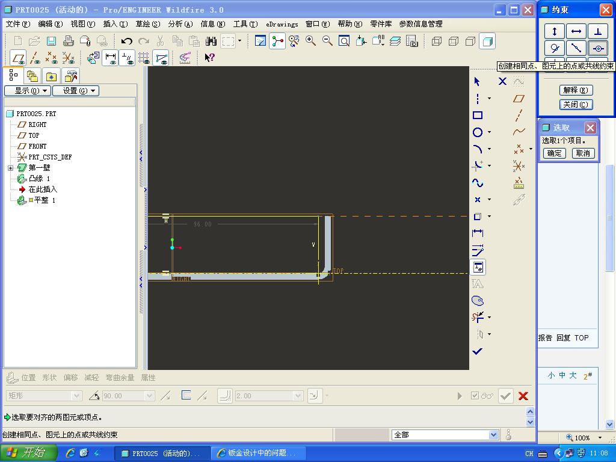Toggle datum point display

[x=52, y=58]
